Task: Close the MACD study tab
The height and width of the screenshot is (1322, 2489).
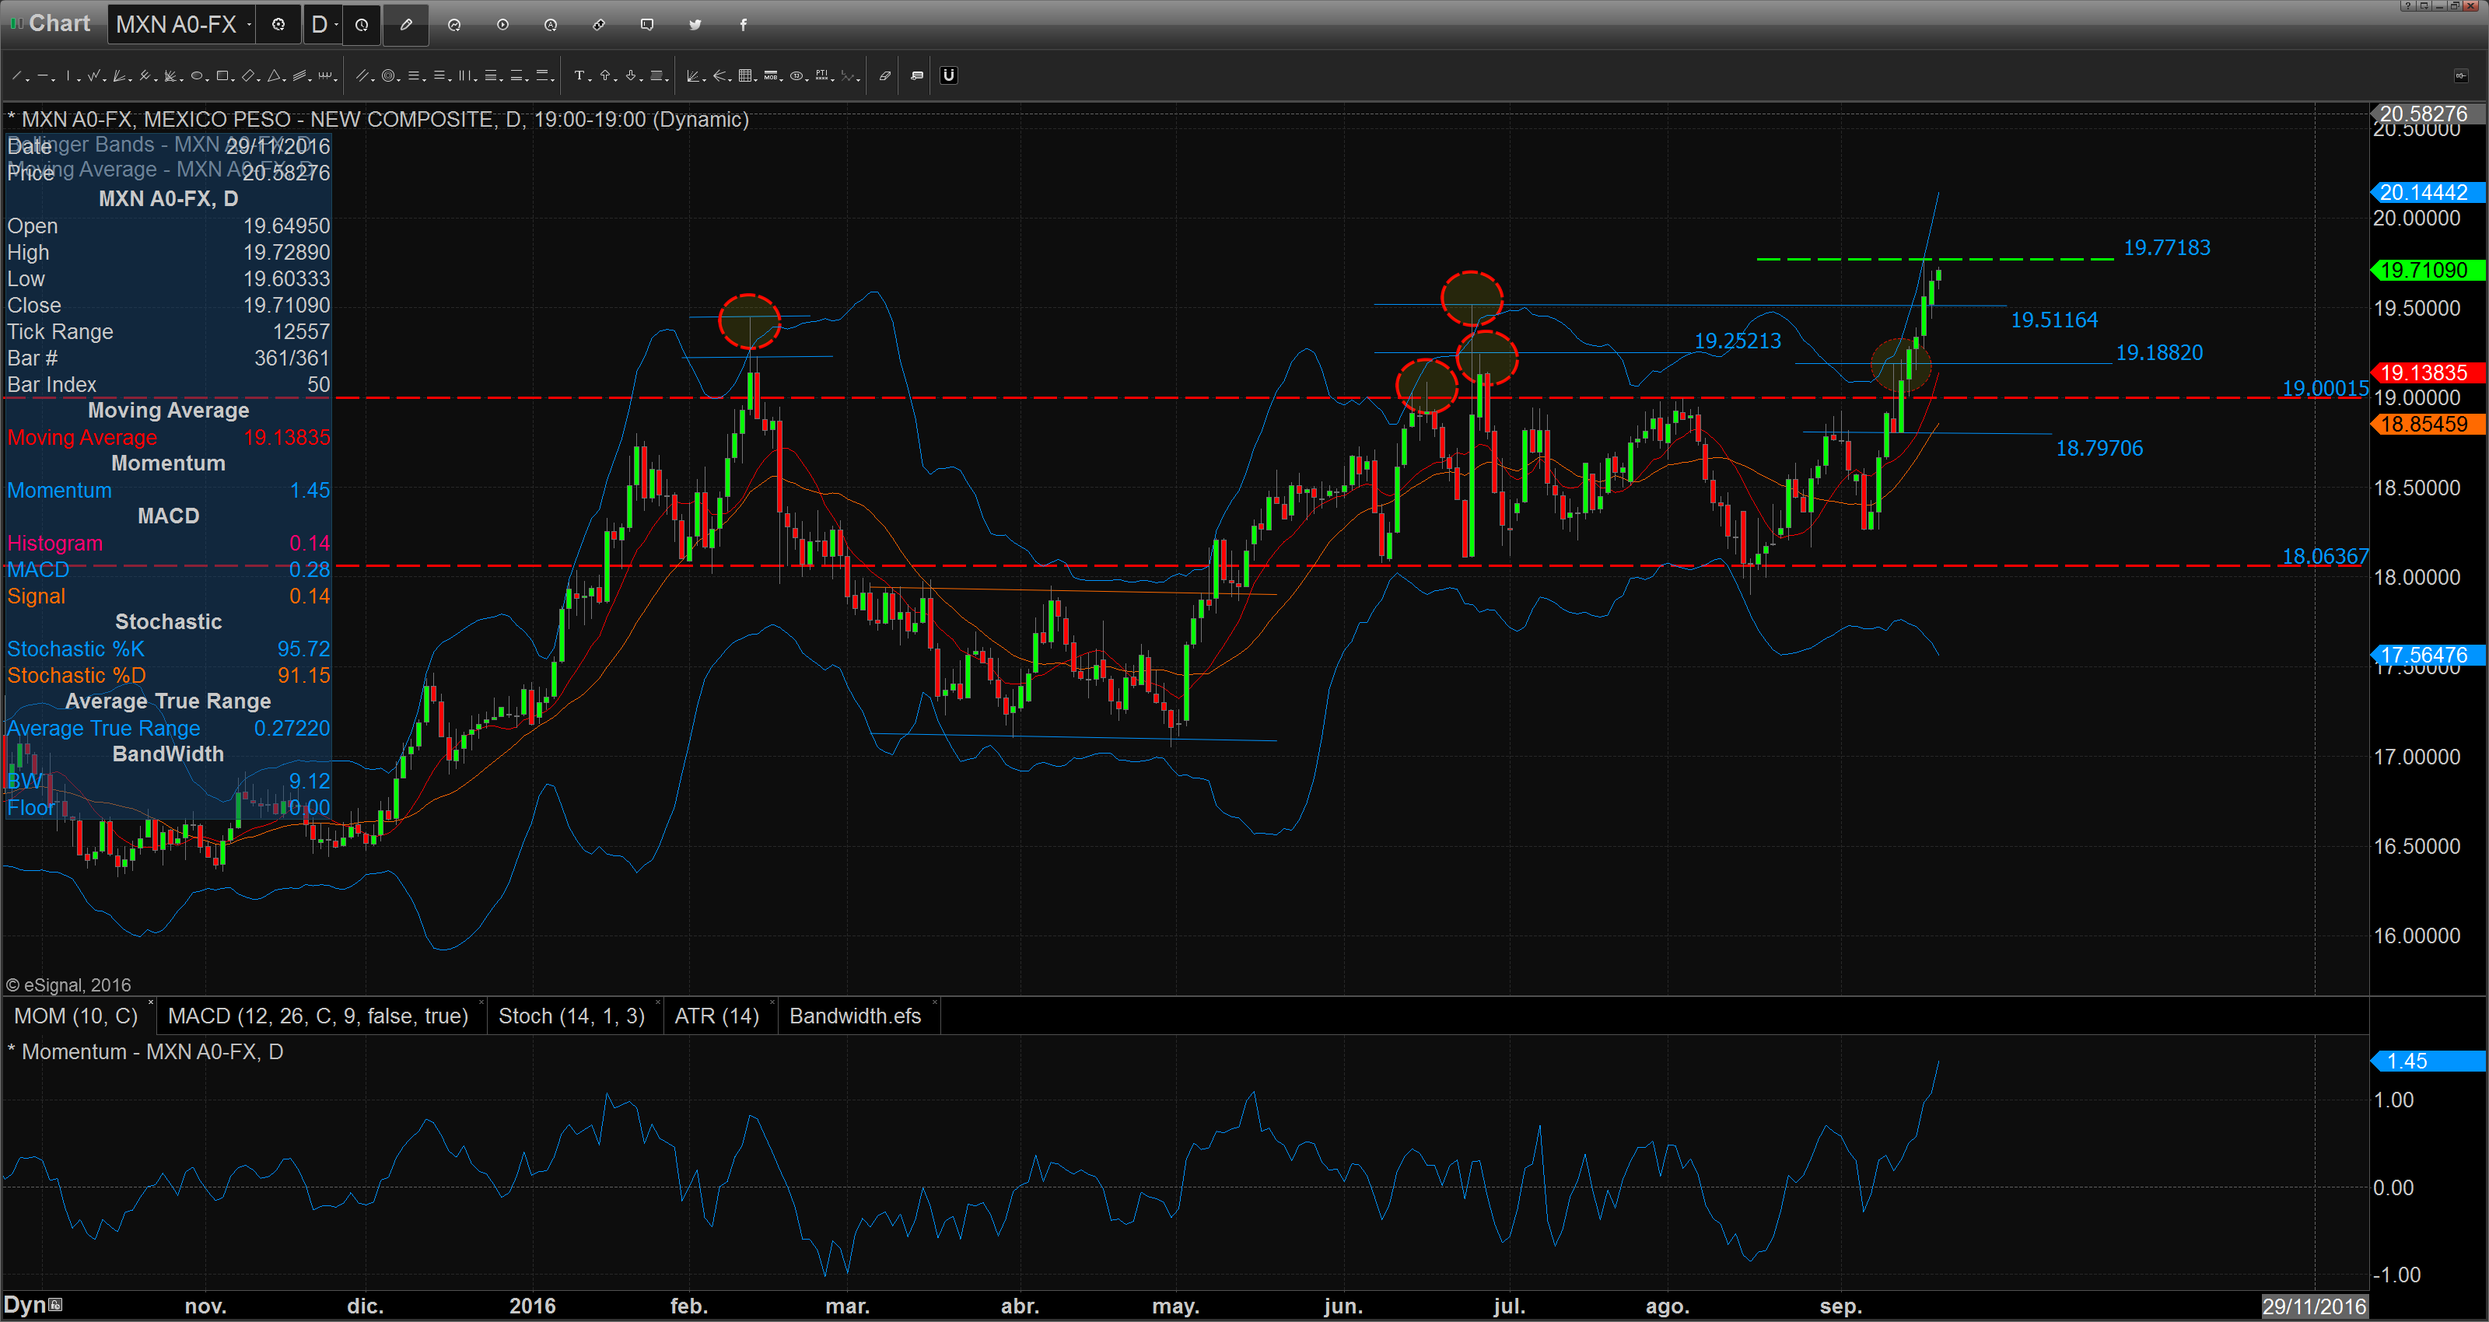Action: 481,1002
